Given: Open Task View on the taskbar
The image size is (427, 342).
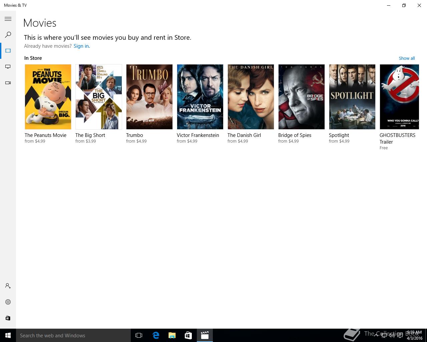Looking at the screenshot, I should 139,335.
